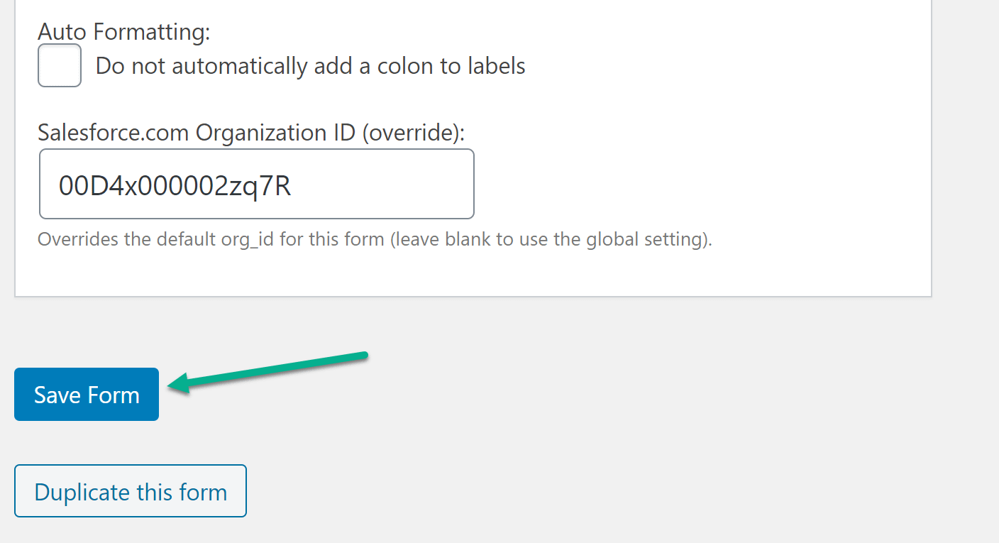Viewport: 999px width, 543px height.
Task: Click the green arrowhead pointing at Save Form
Action: pos(179,384)
